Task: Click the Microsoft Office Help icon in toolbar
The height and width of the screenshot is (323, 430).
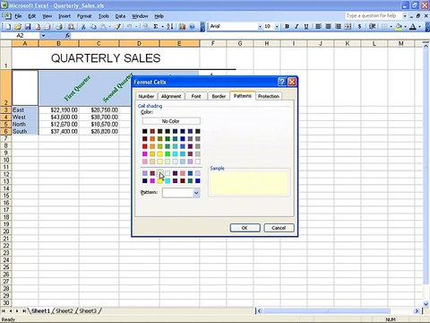Action: pos(192,27)
